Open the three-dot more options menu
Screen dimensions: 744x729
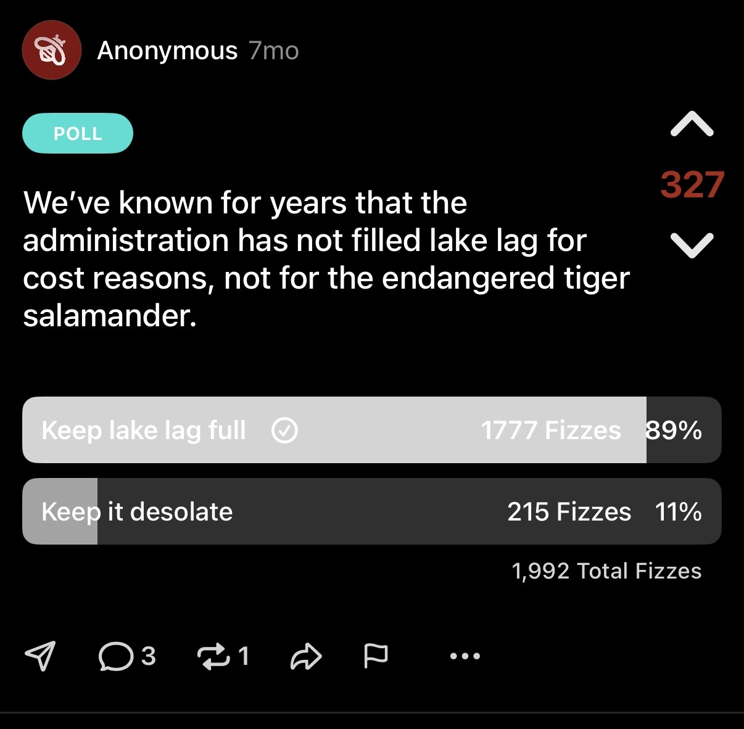(x=465, y=656)
